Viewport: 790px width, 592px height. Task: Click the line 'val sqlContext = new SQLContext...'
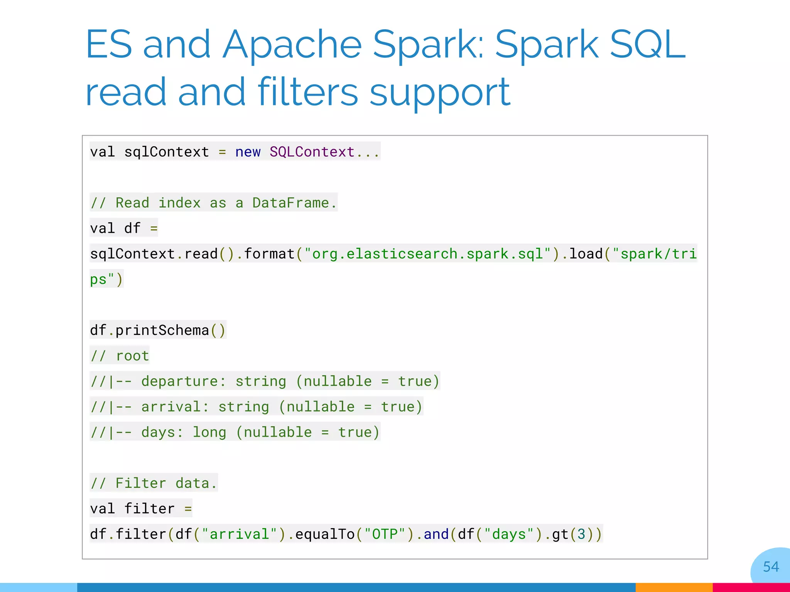click(x=235, y=151)
